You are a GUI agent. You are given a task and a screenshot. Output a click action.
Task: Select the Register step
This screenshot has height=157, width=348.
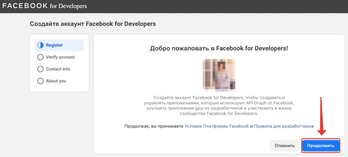click(59, 45)
